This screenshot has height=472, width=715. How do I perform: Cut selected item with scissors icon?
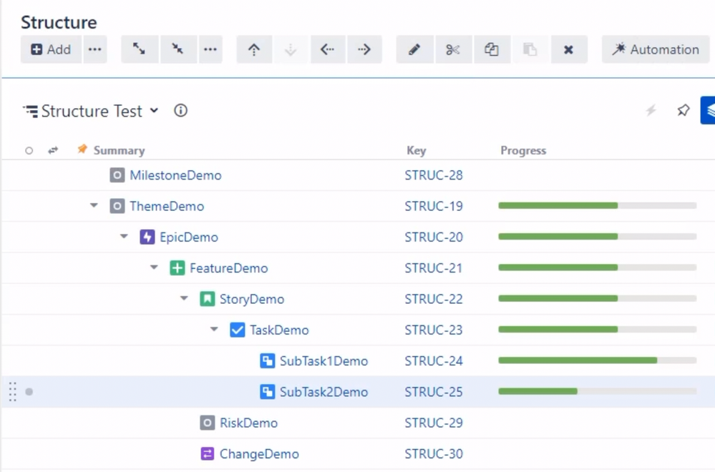coord(453,49)
